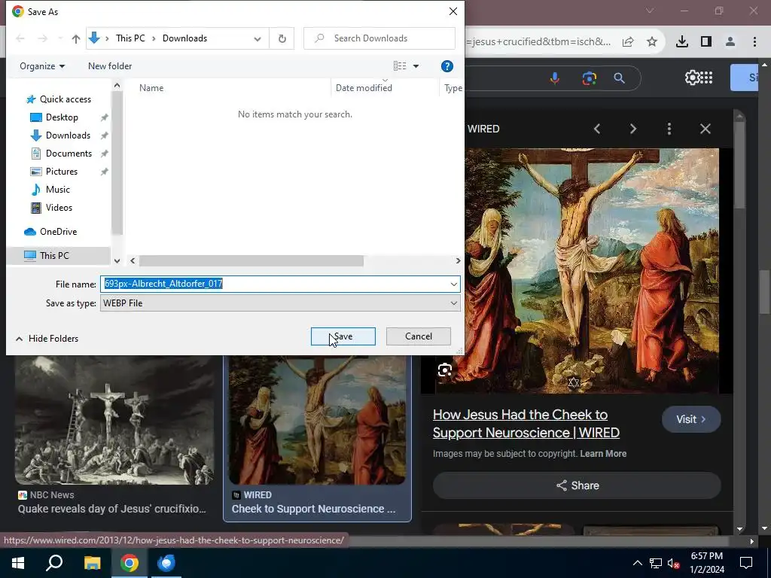
Task: Show the previous image in preview panel
Action: click(597, 129)
